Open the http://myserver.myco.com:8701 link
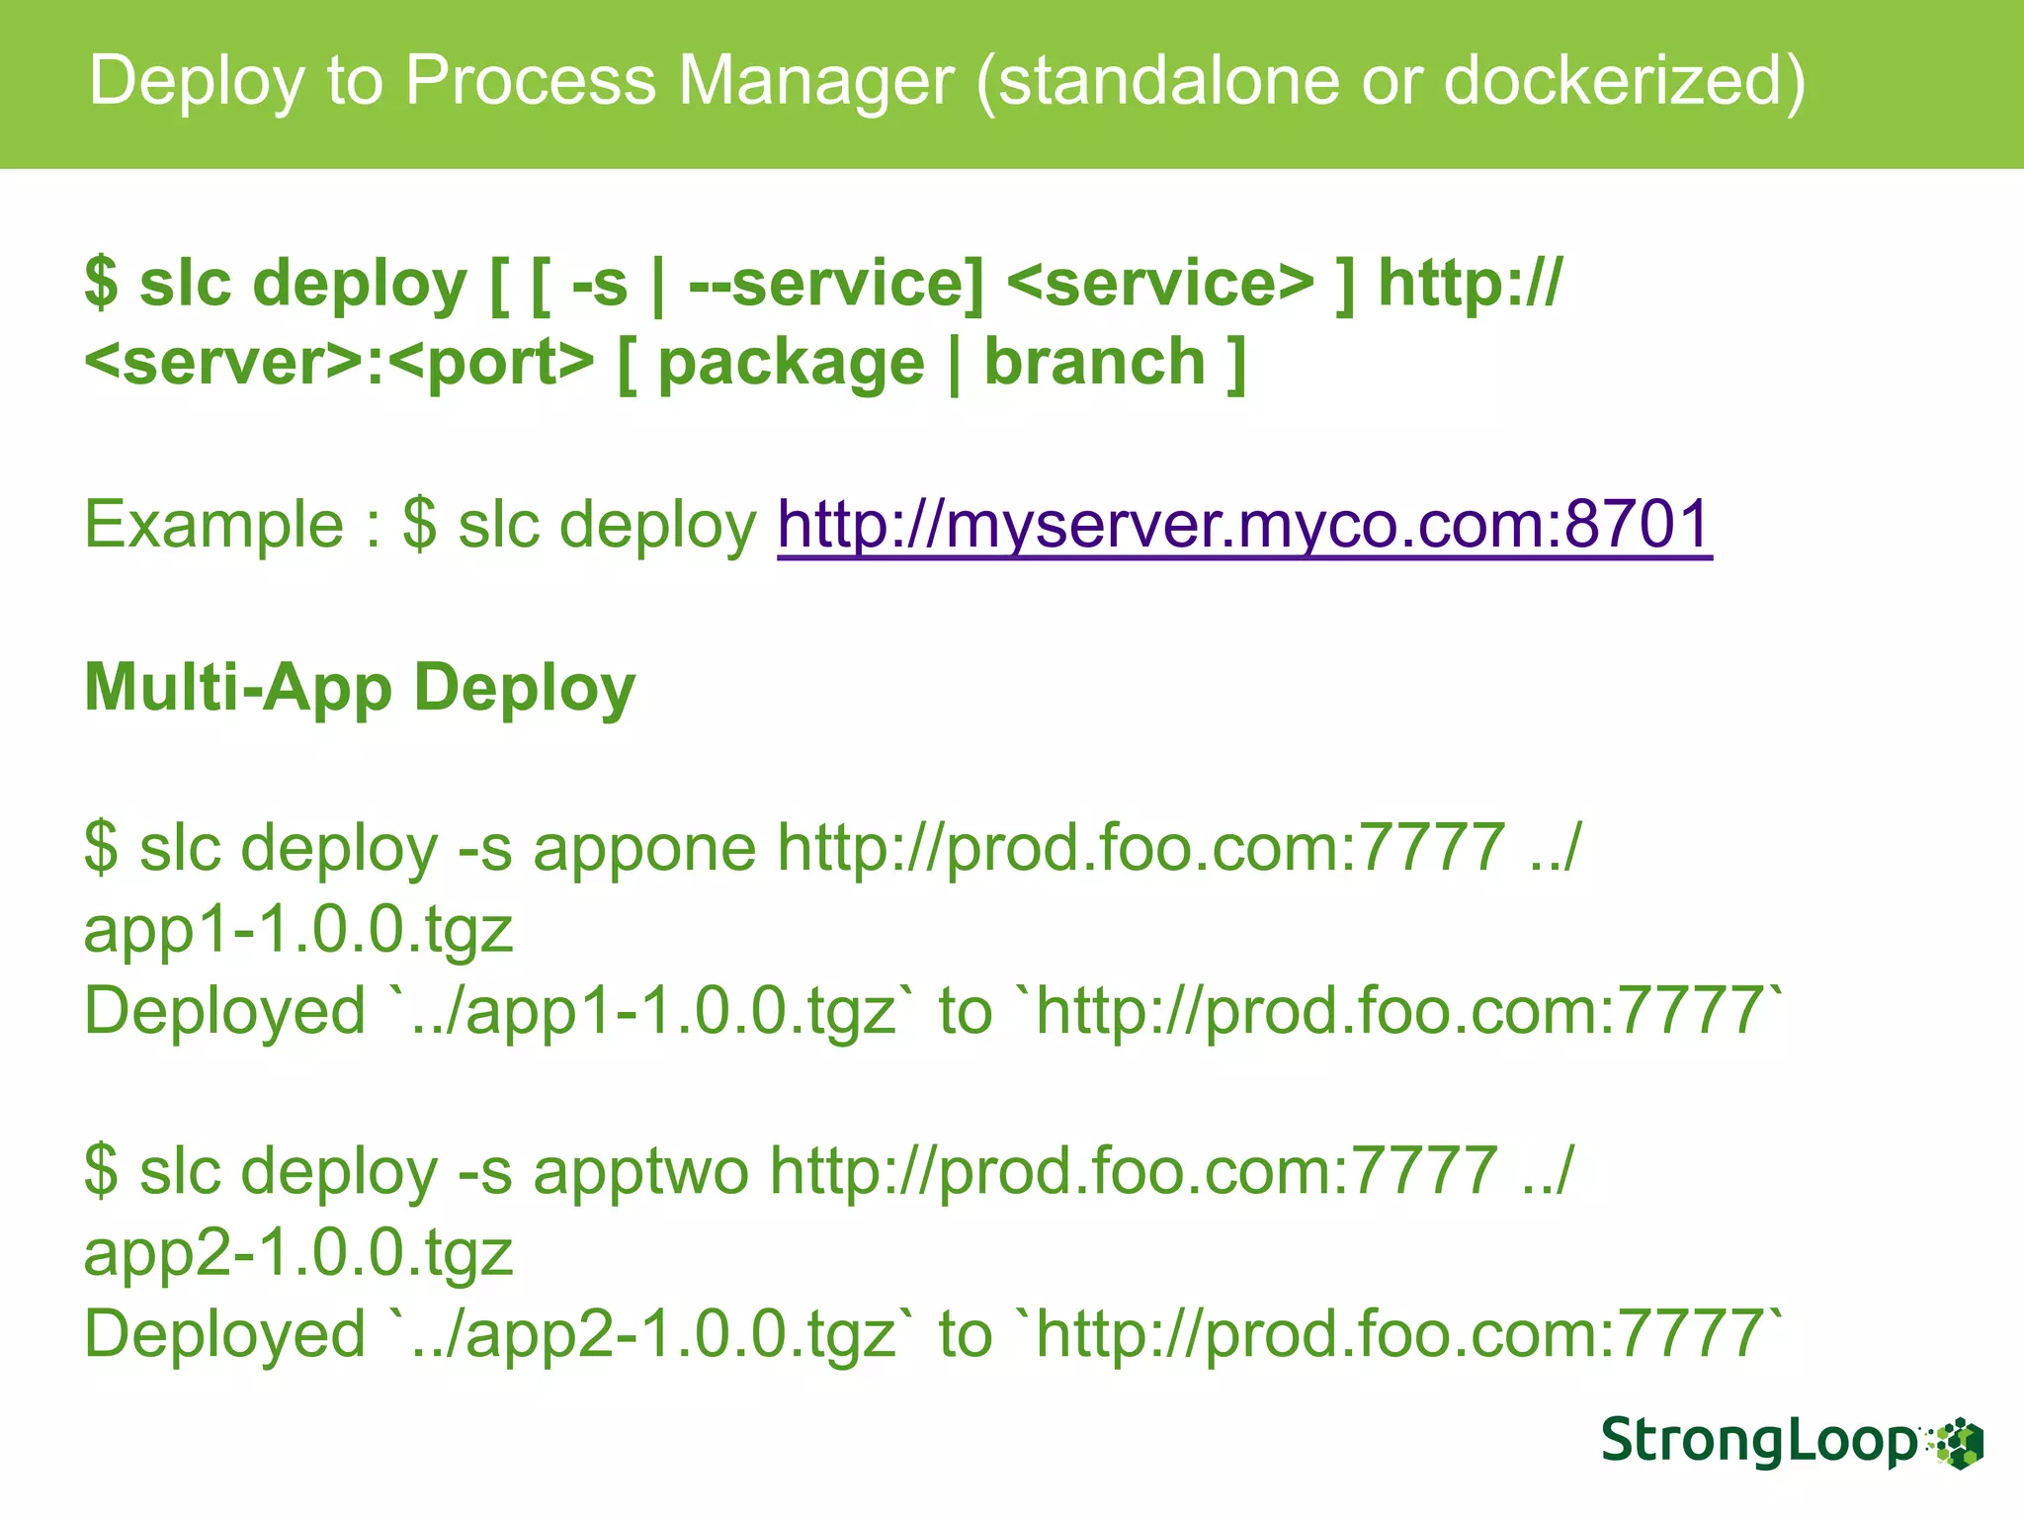 point(1244,525)
